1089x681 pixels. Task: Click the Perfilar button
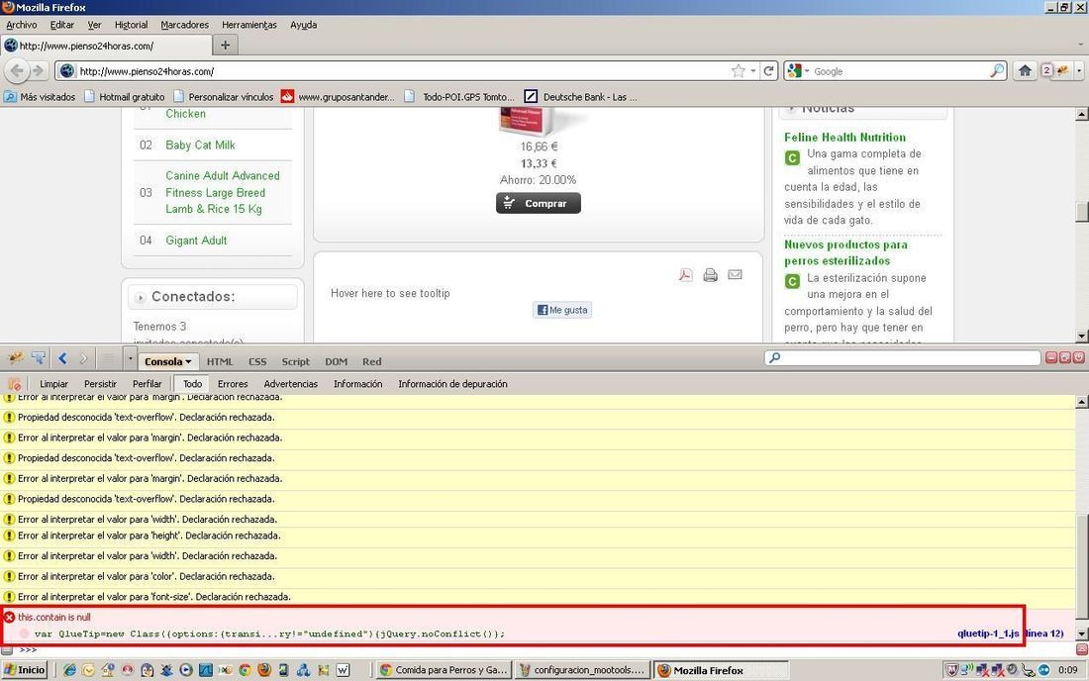click(148, 384)
